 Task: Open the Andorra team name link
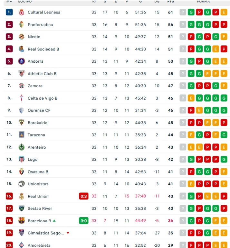pos(35,61)
